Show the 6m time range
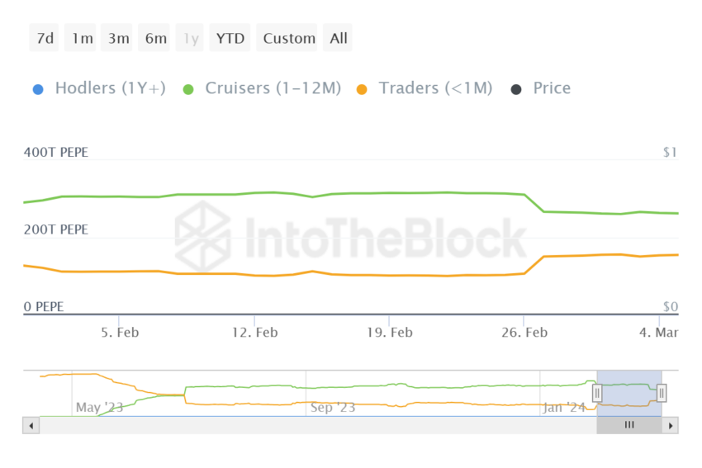The height and width of the screenshot is (468, 702). coord(155,38)
